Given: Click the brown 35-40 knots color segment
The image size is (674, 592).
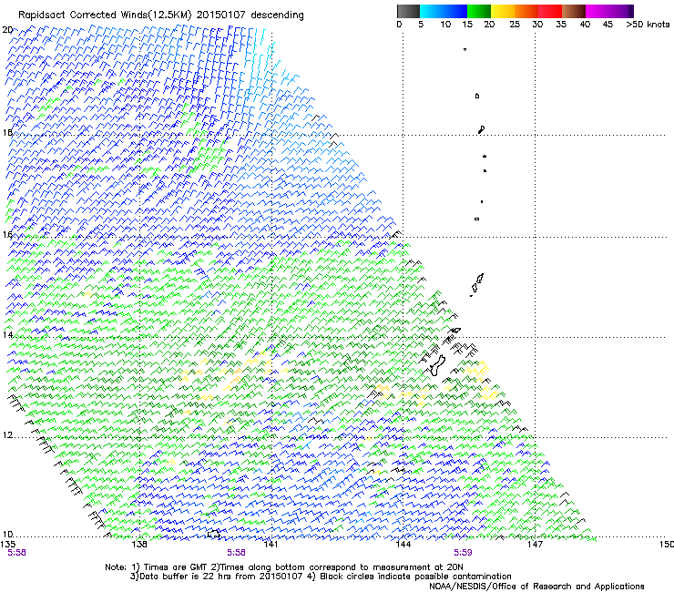Looking at the screenshot, I should [574, 11].
